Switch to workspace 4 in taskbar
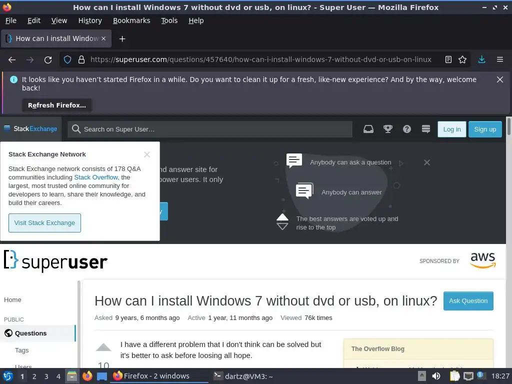Image resolution: width=512 pixels, height=384 pixels. pos(58,376)
